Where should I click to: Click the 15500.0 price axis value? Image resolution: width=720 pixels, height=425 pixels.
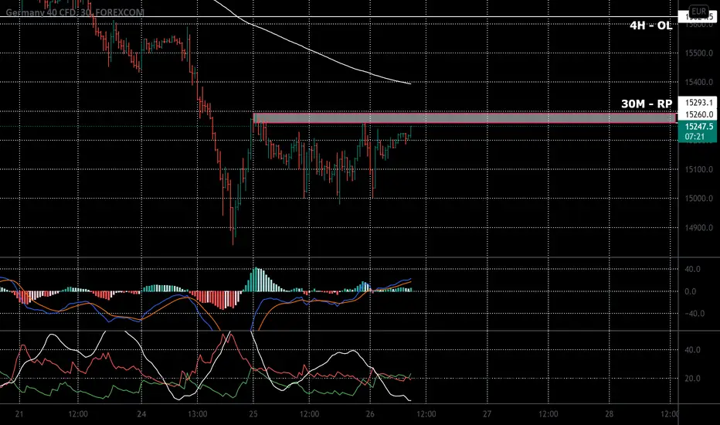pyautogui.click(x=699, y=53)
